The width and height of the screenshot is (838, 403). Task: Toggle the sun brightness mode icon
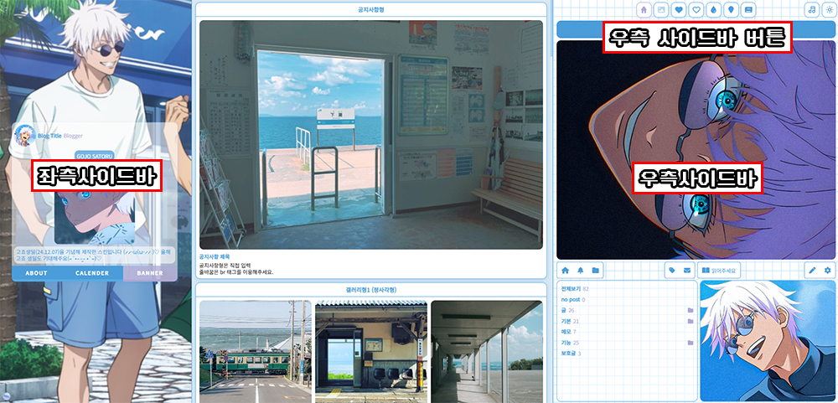pyautogui.click(x=829, y=9)
